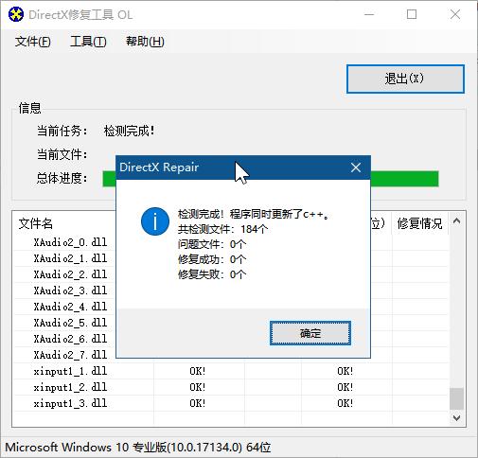Click the DirectX Repair dialog title bar text
This screenshot has height=458, width=478.
159,167
